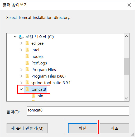Collapse the 로컬 디스크 (C:) node

(15, 37)
